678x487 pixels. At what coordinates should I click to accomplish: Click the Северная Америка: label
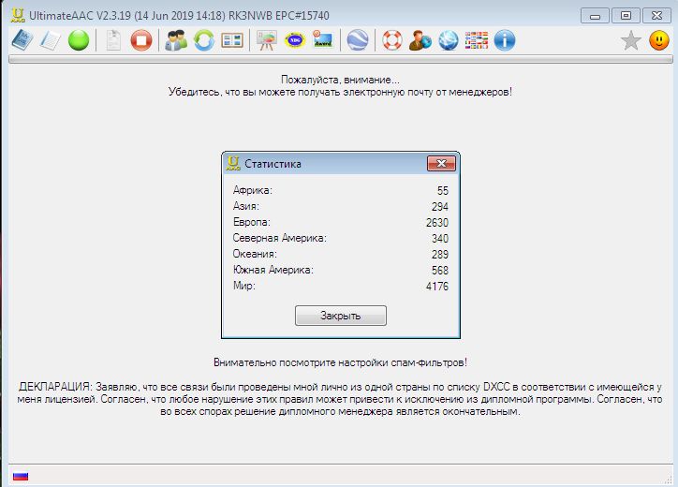(280, 238)
